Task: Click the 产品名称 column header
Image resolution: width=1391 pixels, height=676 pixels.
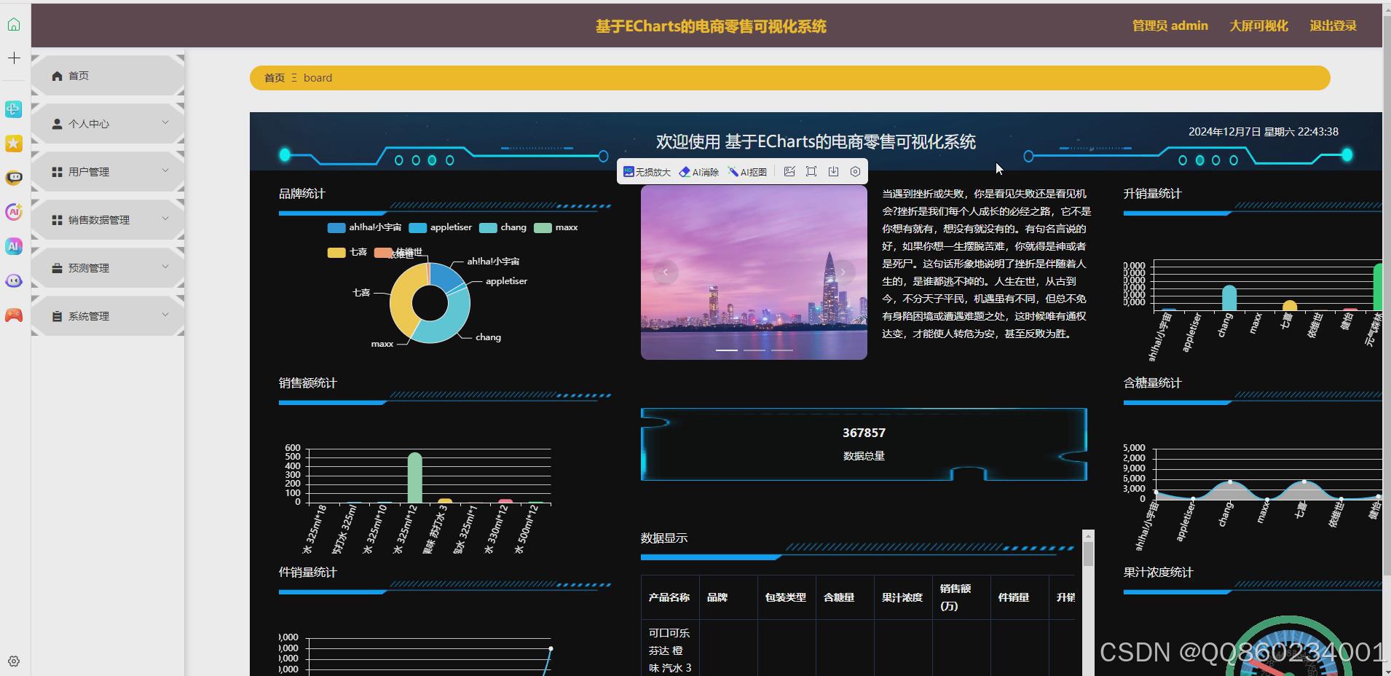Action: 669,597
